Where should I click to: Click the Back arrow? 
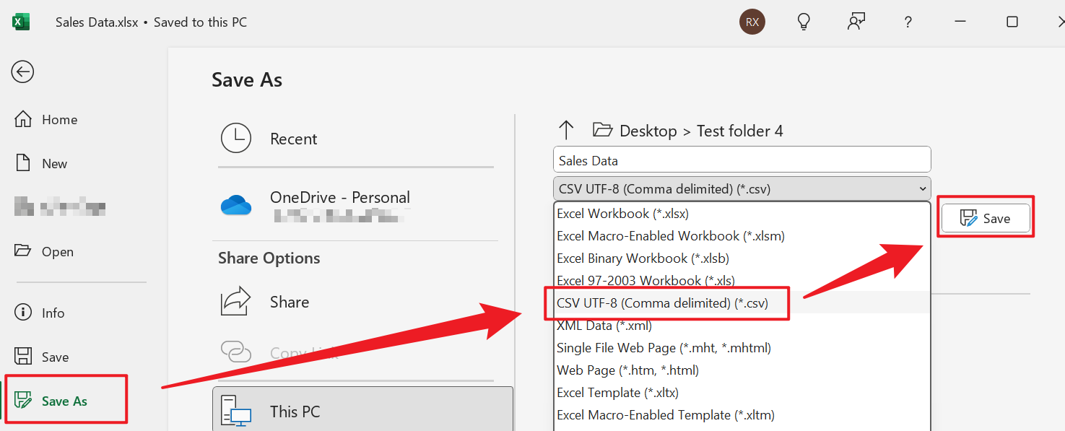(x=22, y=71)
